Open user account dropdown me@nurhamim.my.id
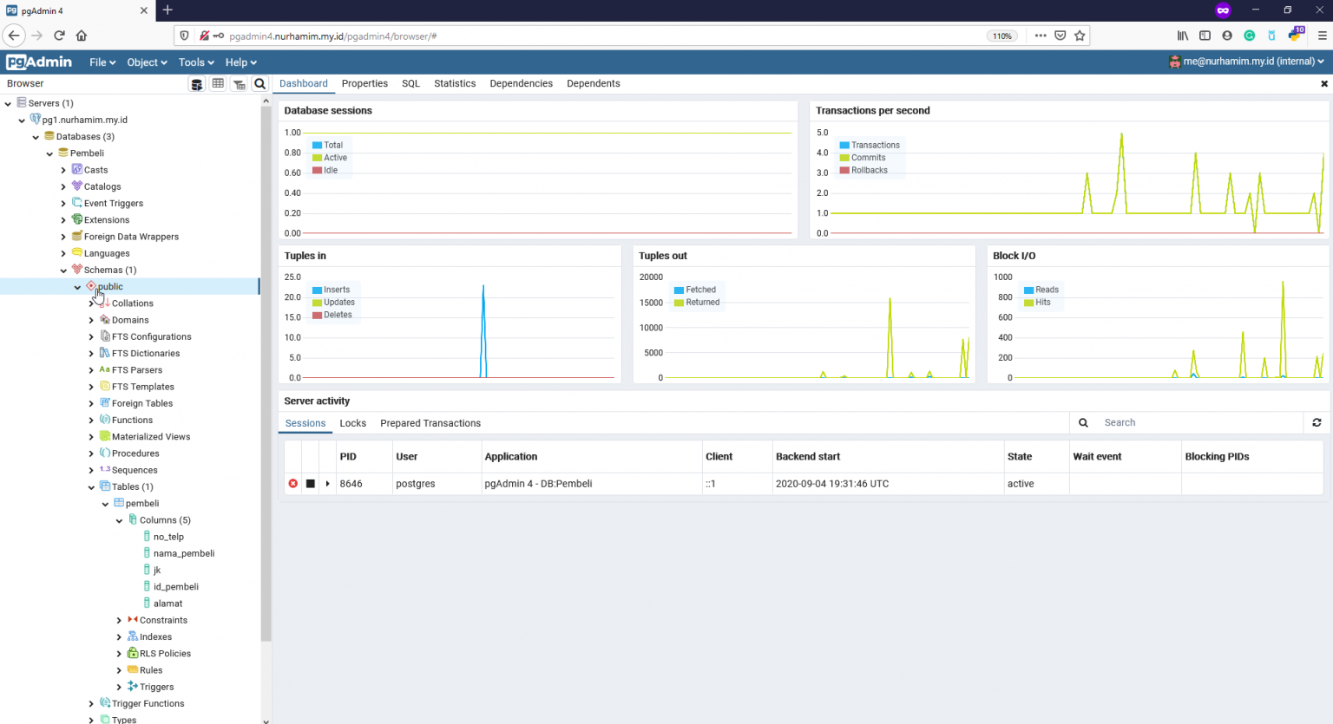Screen dimensions: 1333x724 point(1246,62)
